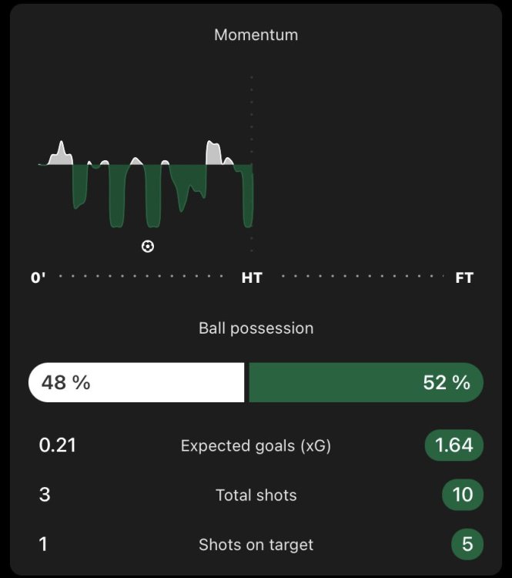Viewport: 512px width, 578px height.
Task: Open the Ball possession label
Action: (256, 328)
